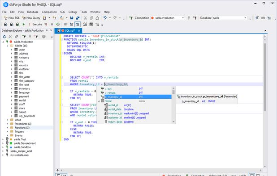Click the New SQL toolbar button
Viewport: 277px width, 176px height.
(12, 18)
